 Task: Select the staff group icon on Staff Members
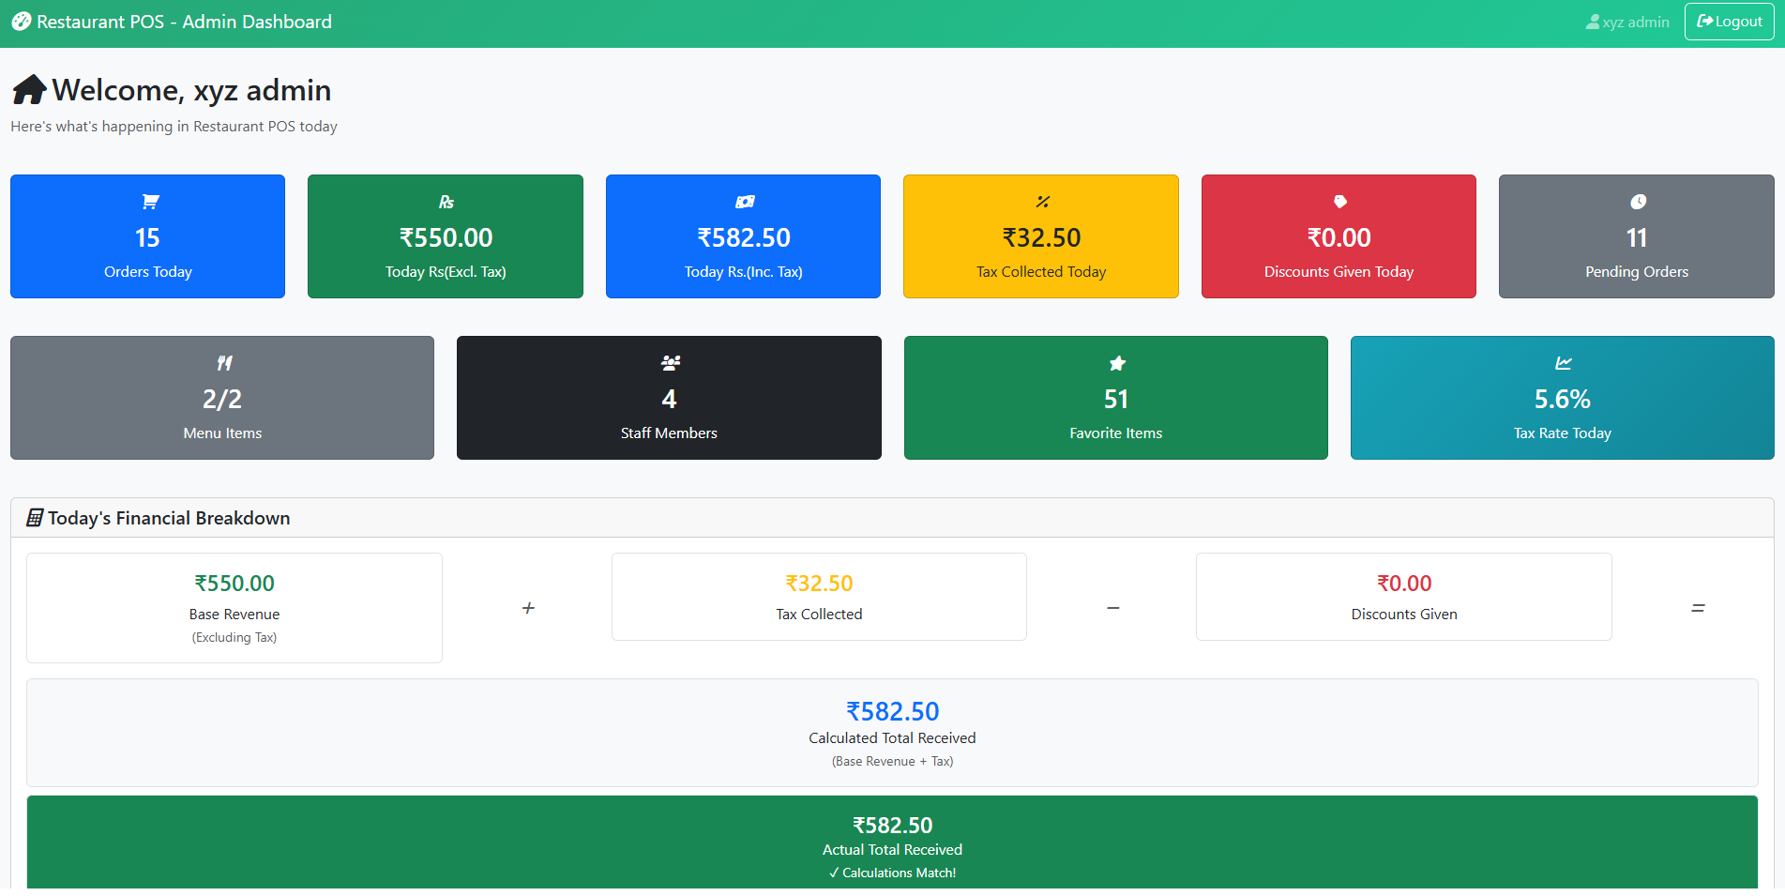pyautogui.click(x=669, y=363)
